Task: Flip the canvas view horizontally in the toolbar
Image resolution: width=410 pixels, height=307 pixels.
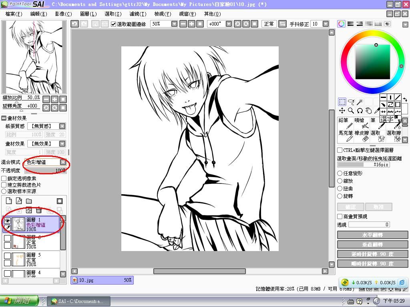Action: (x=282, y=24)
